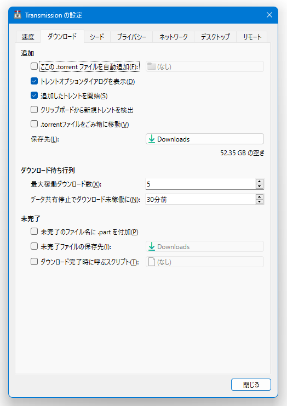The height and width of the screenshot is (406, 287).
Task: Click the 最大稼働ダウンロード数(X): label
Action: tap(66, 184)
